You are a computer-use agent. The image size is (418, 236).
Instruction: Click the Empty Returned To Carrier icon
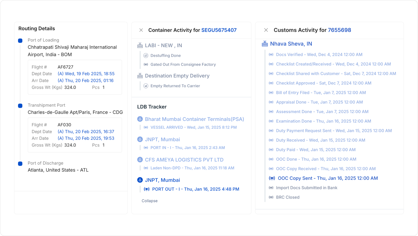146,86
